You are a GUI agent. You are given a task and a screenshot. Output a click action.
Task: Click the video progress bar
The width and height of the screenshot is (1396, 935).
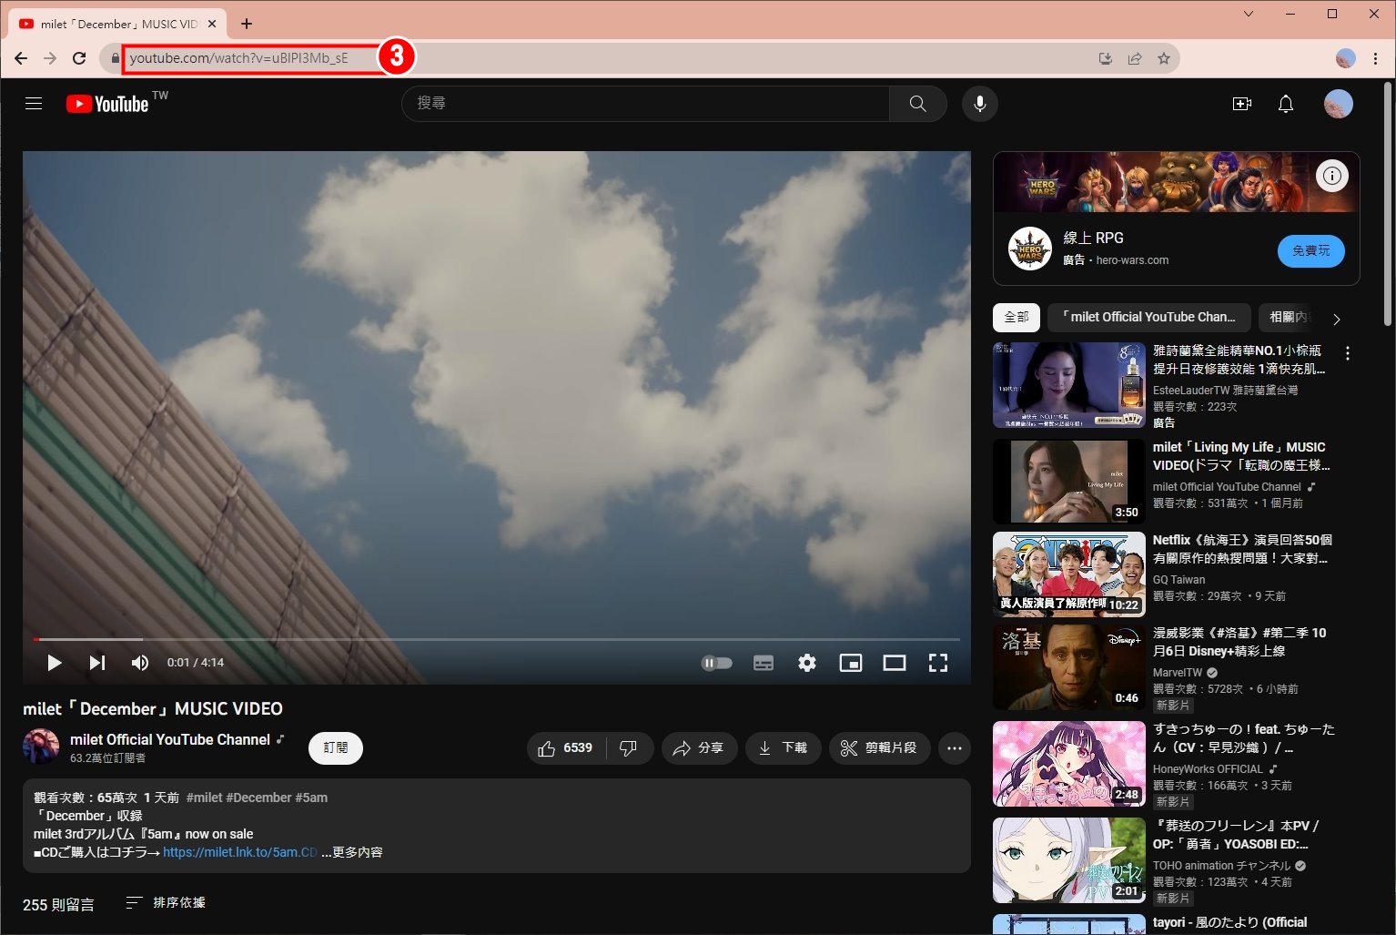497,639
